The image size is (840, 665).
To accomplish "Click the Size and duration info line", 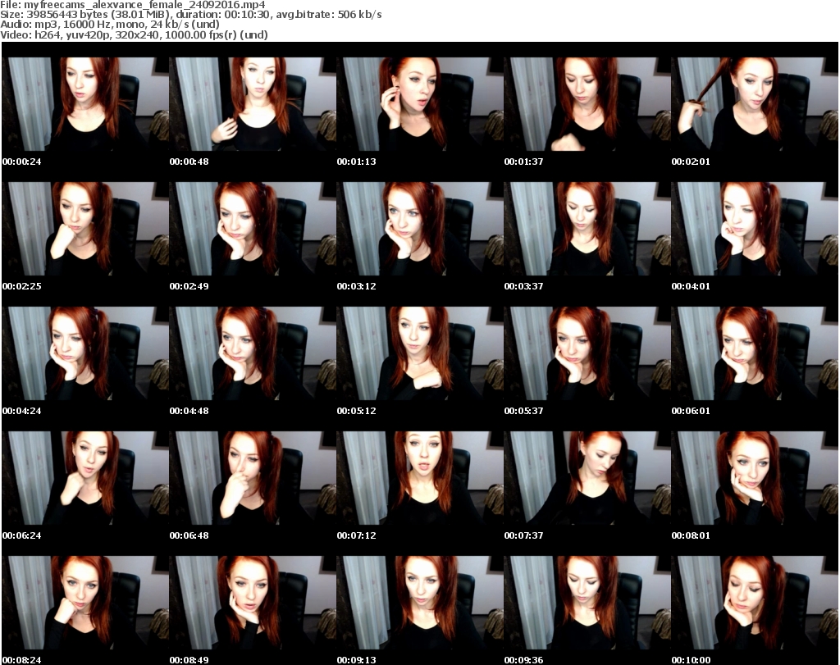I will pyautogui.click(x=192, y=15).
